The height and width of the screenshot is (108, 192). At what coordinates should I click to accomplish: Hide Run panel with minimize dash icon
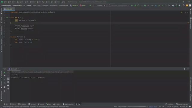click(x=188, y=69)
